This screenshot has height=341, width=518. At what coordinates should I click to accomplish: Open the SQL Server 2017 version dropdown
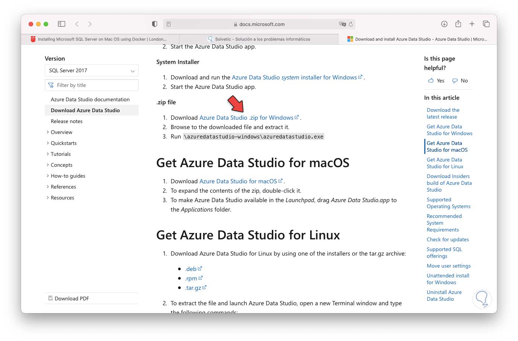tap(91, 70)
